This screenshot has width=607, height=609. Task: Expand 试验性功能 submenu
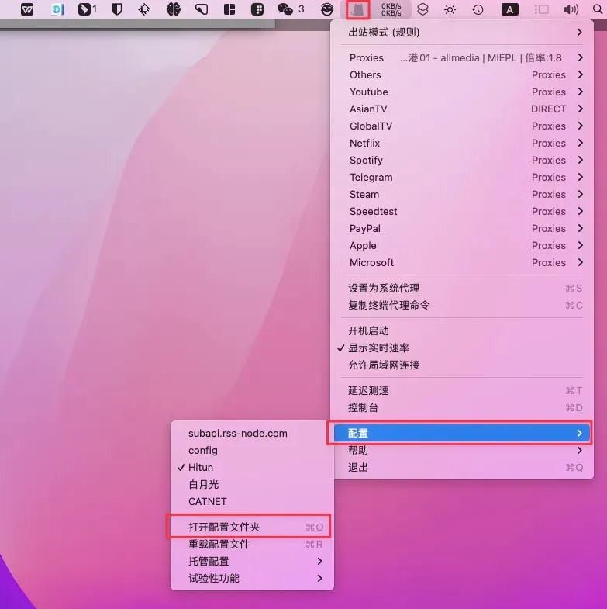click(252, 579)
